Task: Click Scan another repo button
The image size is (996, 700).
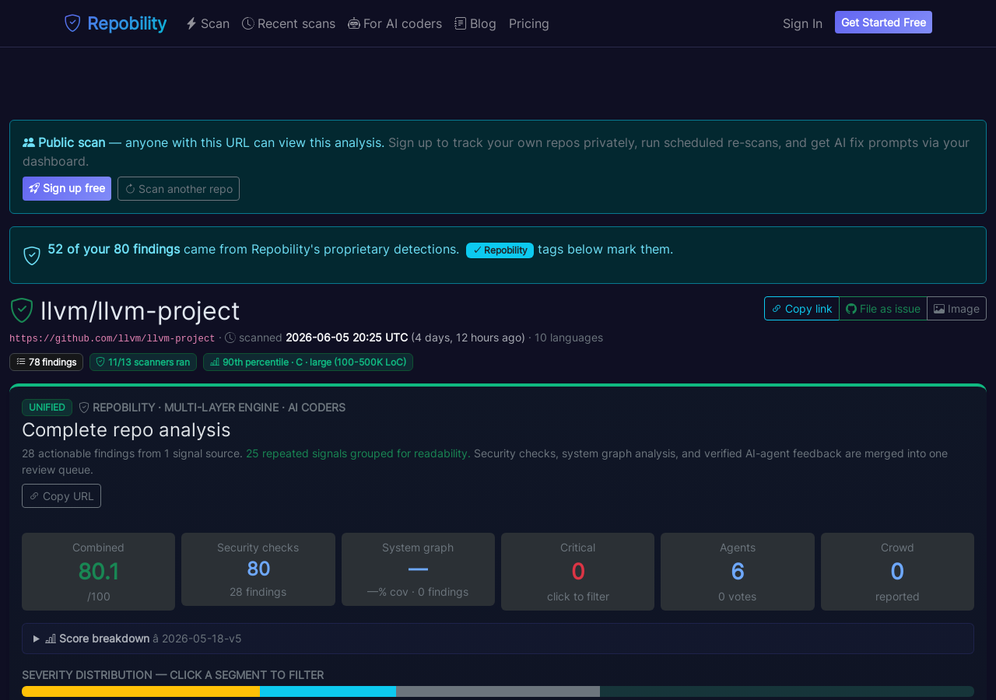Action: [x=178, y=188]
